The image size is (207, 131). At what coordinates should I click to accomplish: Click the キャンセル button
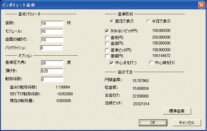click(x=187, y=123)
